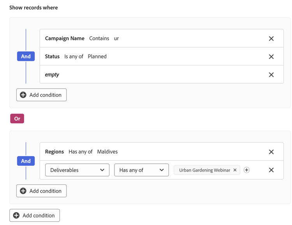Remove the Campaign Name condition
This screenshot has height=225, width=292.
[x=271, y=39]
